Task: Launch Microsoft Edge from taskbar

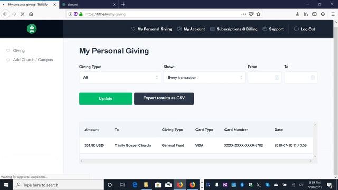Action: point(135,185)
